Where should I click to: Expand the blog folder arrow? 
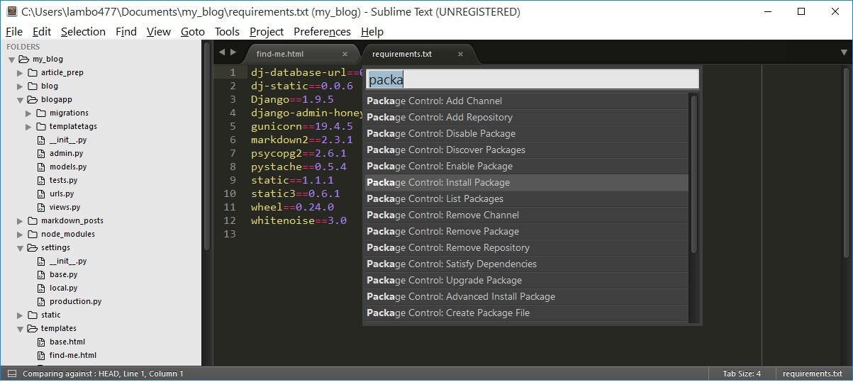21,86
